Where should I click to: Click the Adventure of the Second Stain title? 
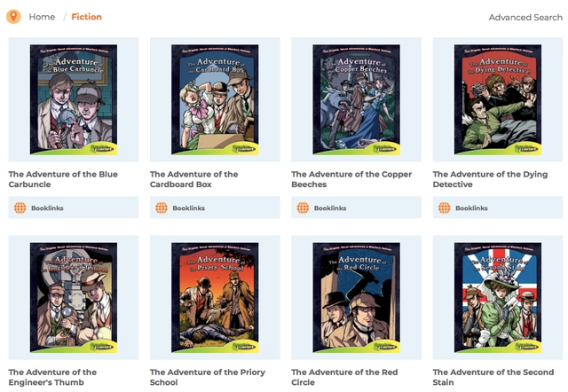click(x=493, y=377)
